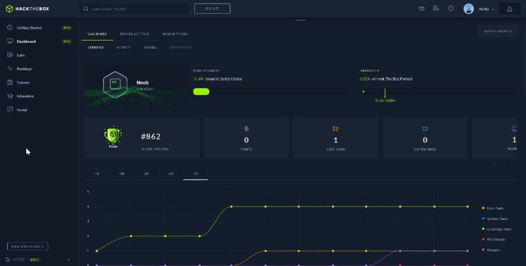
Task: Click the Social chat icon
Action: coord(9,110)
